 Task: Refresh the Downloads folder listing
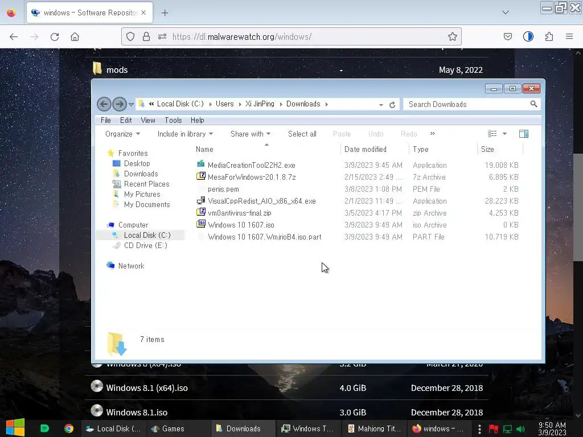tap(392, 105)
